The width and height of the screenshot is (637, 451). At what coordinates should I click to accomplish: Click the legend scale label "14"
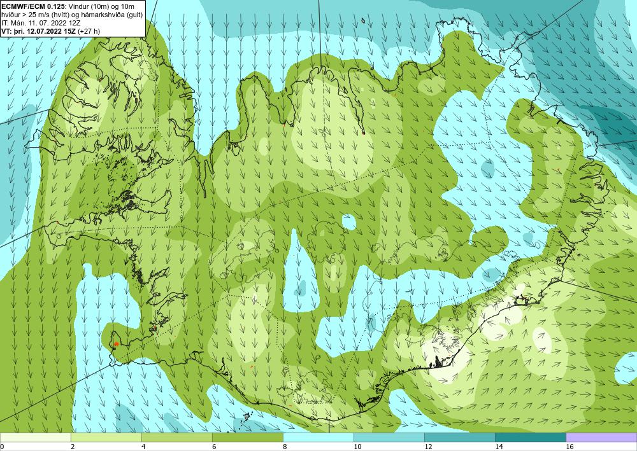pos(499,447)
